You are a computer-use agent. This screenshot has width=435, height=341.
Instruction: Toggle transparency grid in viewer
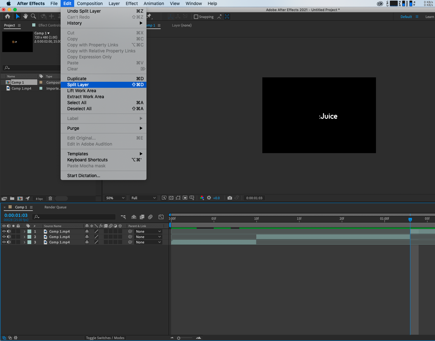(x=171, y=198)
